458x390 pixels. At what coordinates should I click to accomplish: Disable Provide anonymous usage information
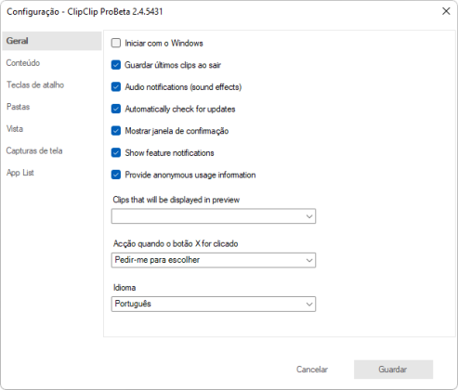click(x=116, y=175)
